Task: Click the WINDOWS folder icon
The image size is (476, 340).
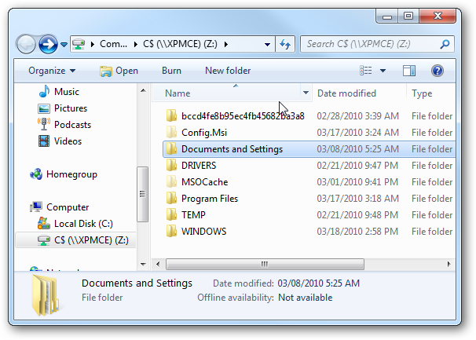Action: (171, 231)
